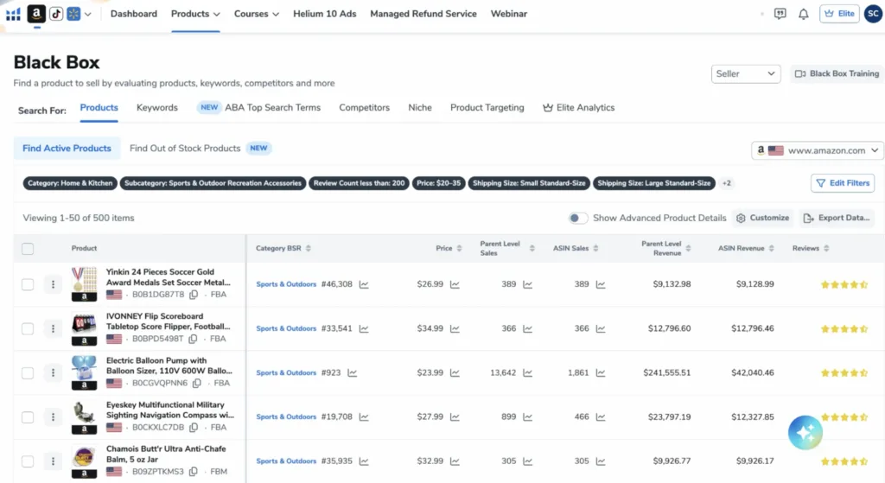This screenshot has height=483, width=885.
Task: Open the Yinkin Soccer Medals row actions menu
Action: [x=53, y=284]
